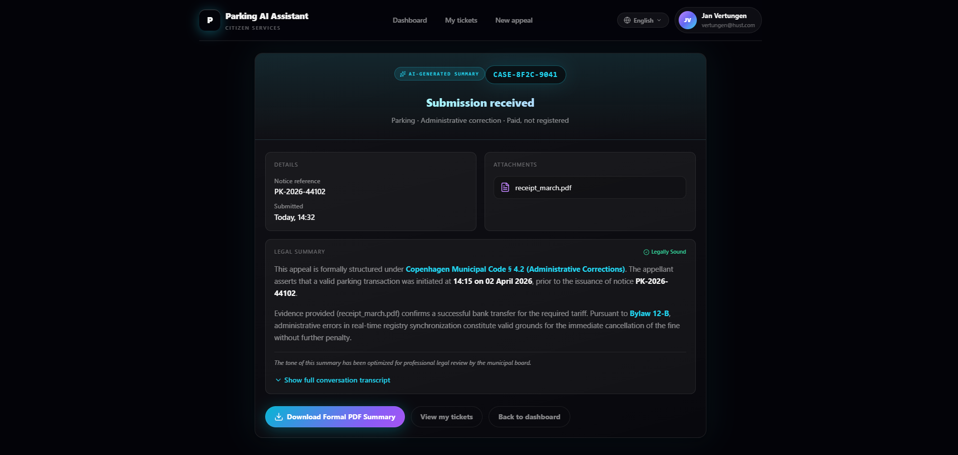The height and width of the screenshot is (455, 958).
Task: Click the download icon on PDF button
Action: pyautogui.click(x=278, y=417)
